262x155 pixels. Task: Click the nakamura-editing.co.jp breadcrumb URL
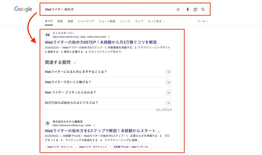[x=72, y=125]
